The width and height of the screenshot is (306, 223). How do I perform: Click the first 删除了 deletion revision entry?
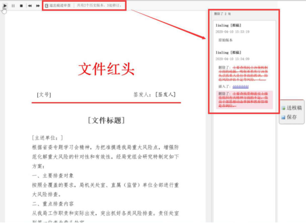pos(243,73)
